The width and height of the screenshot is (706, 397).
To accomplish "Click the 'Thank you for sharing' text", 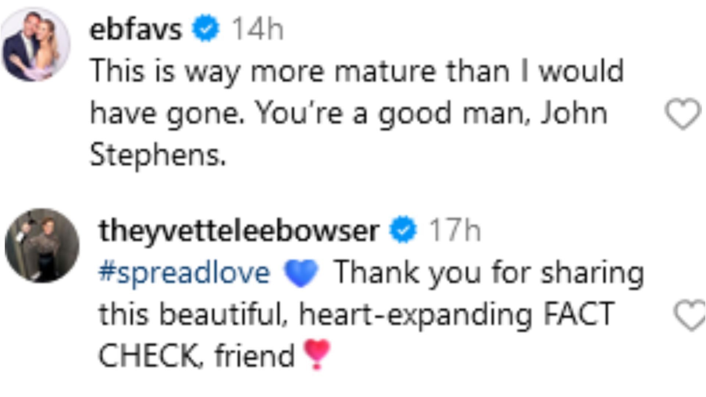I will 488,273.
